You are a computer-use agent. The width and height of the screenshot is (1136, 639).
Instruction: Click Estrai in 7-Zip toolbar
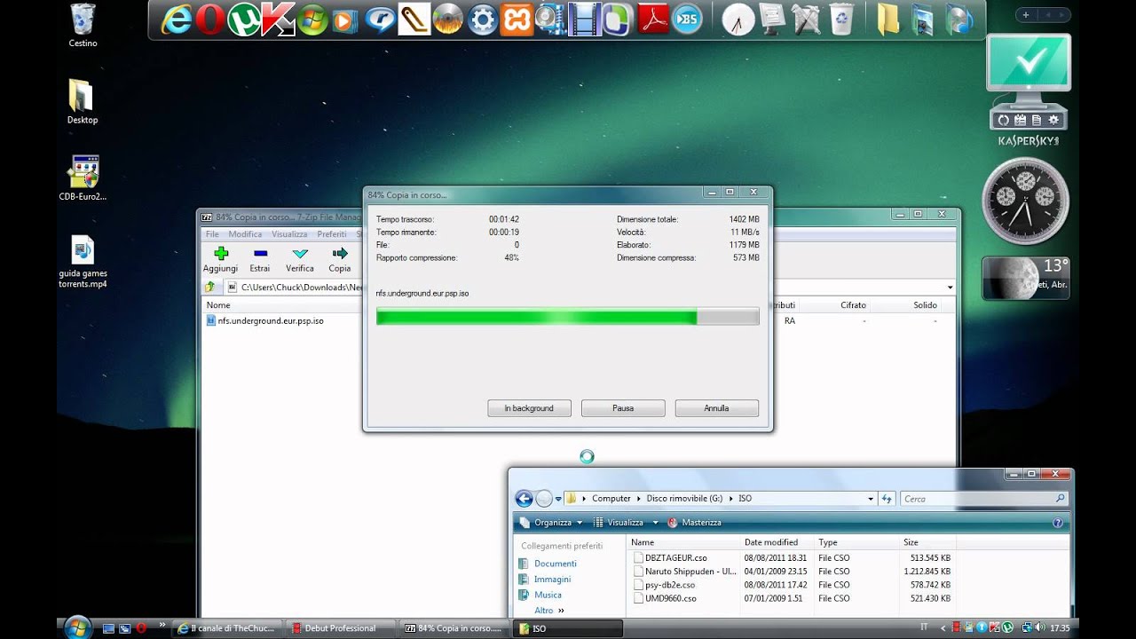pos(260,260)
